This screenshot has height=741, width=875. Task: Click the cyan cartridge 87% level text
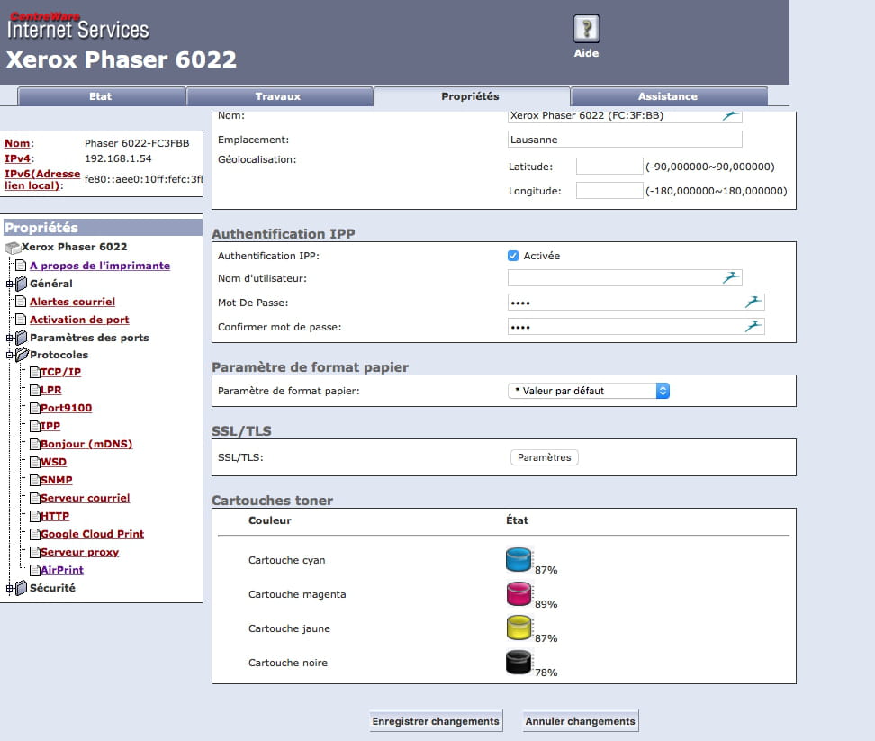point(546,570)
